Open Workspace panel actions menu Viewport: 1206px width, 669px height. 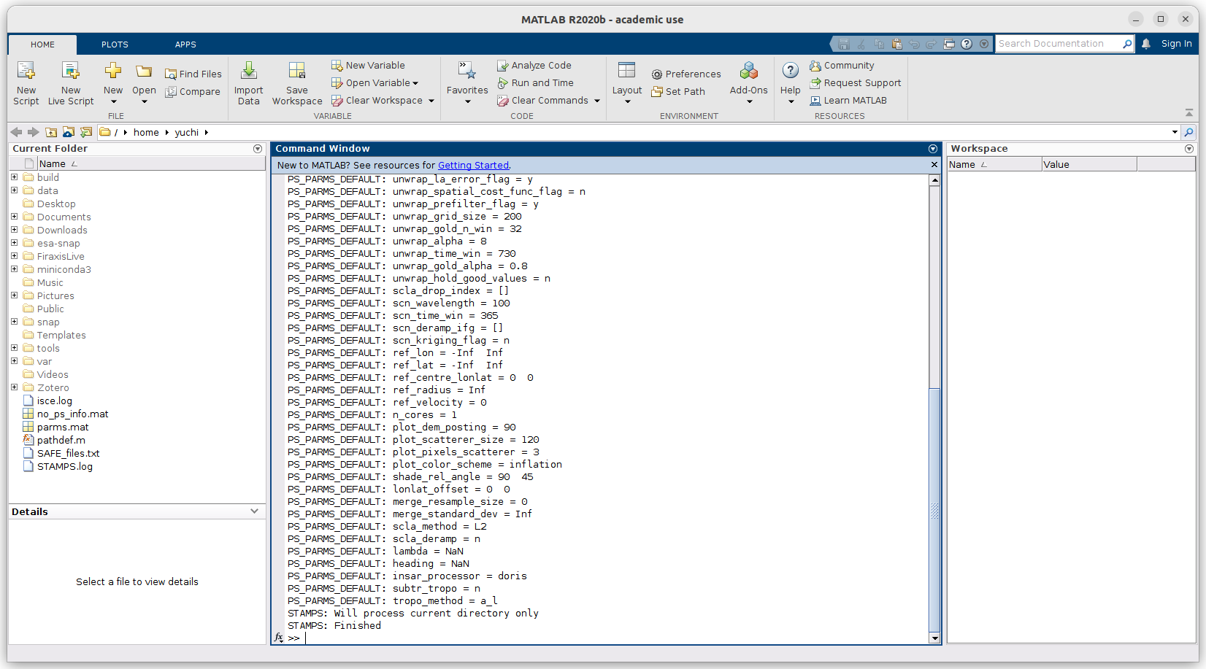tap(1189, 149)
